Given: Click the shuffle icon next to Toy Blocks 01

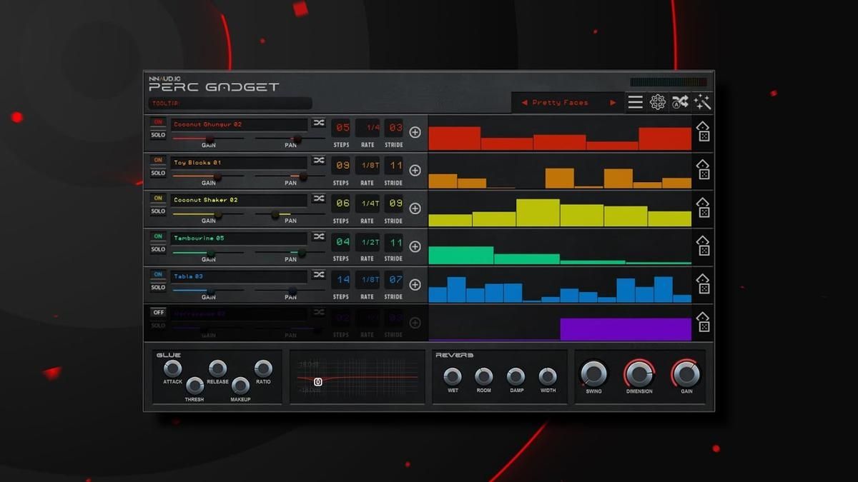Looking at the screenshot, I should 318,161.
